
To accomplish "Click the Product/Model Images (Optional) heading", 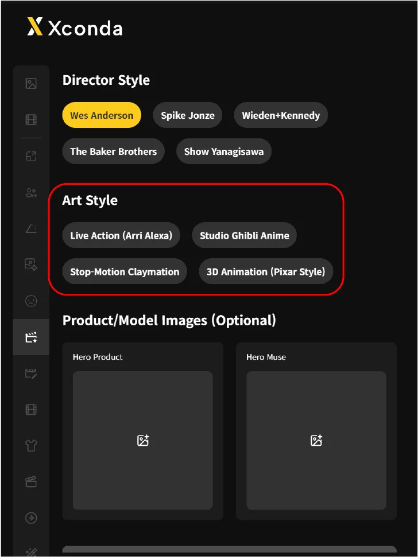I will pyautogui.click(x=169, y=320).
